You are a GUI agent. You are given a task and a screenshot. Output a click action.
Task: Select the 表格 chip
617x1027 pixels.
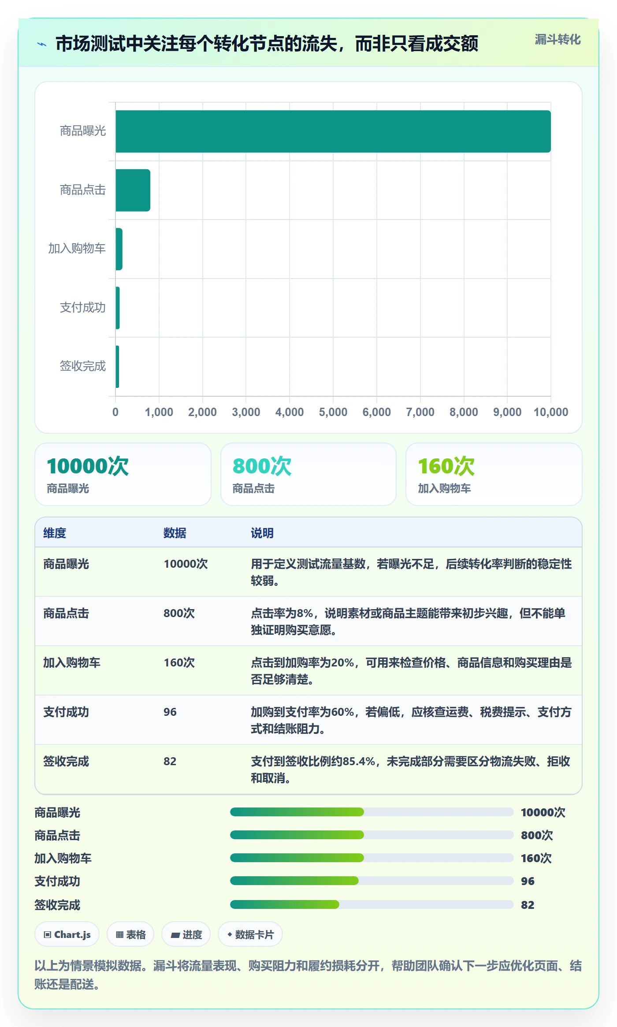130,934
